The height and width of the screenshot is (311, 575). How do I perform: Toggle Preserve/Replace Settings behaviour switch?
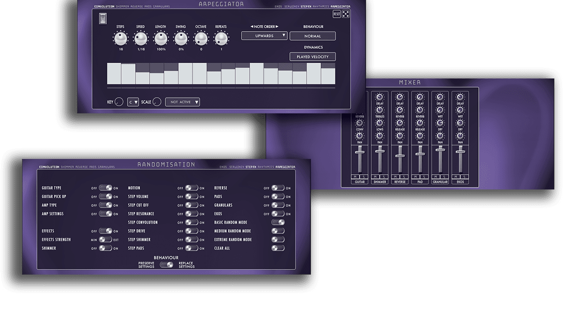pos(167,265)
